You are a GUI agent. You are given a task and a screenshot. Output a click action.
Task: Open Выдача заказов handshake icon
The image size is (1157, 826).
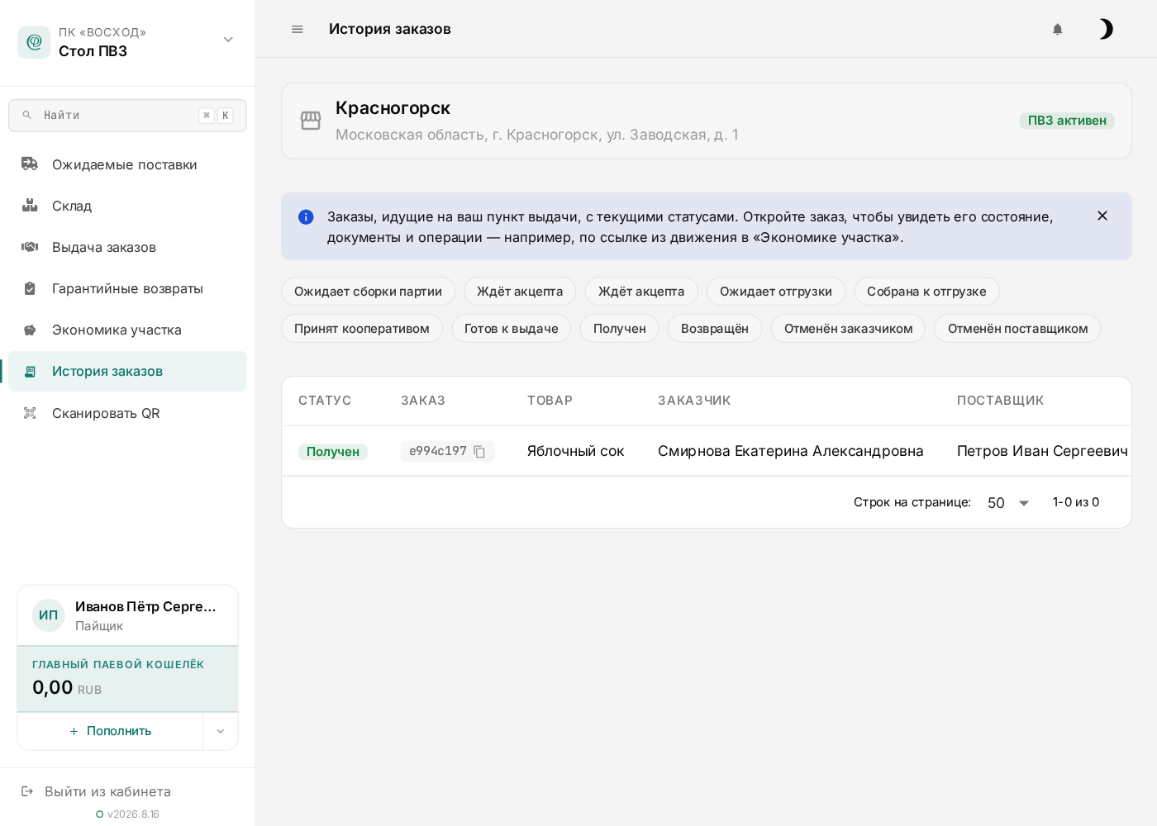[30, 247]
